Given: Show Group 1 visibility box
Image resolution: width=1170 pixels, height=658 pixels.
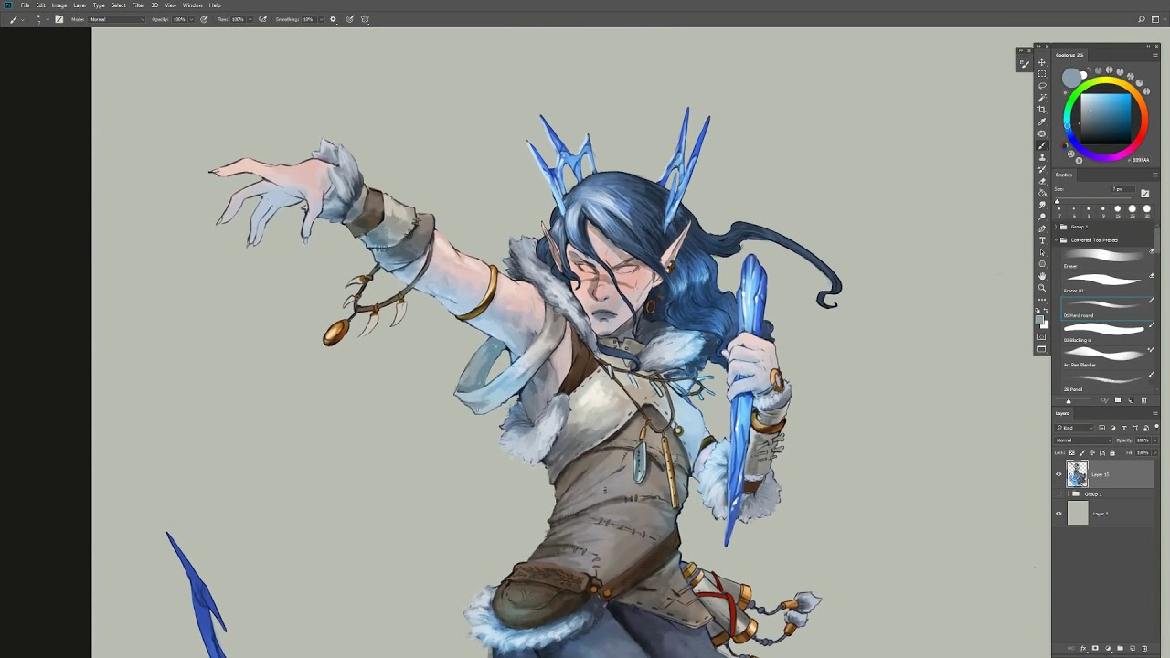Looking at the screenshot, I should 1058,493.
